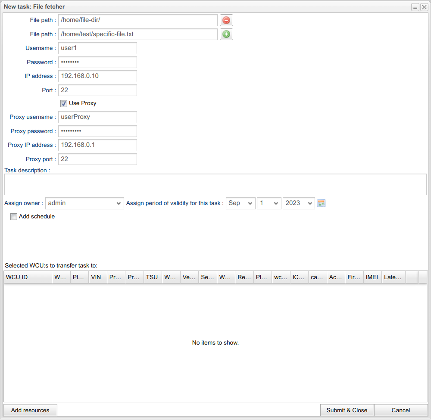The image size is (431, 420).
Task: Open the Assign owner dropdown
Action: 84,203
